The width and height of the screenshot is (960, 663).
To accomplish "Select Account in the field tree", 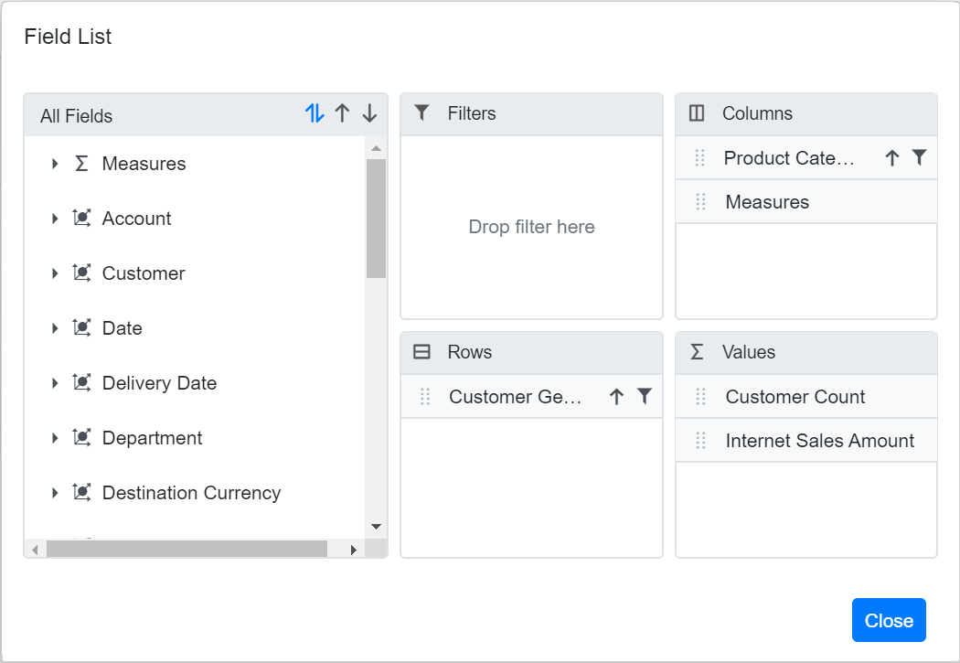I will tap(137, 218).
